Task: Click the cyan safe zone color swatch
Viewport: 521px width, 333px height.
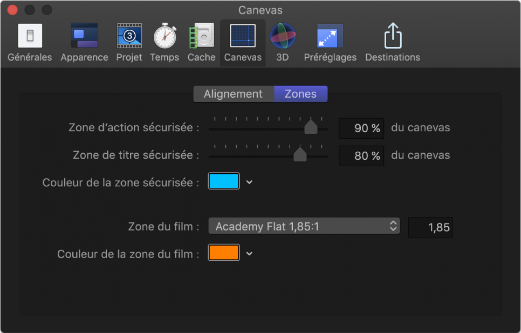Action: pos(223,181)
